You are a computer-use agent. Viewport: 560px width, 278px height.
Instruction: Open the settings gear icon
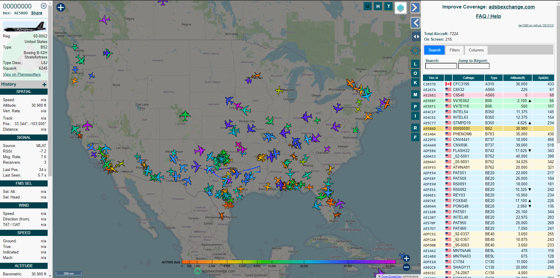point(415,51)
